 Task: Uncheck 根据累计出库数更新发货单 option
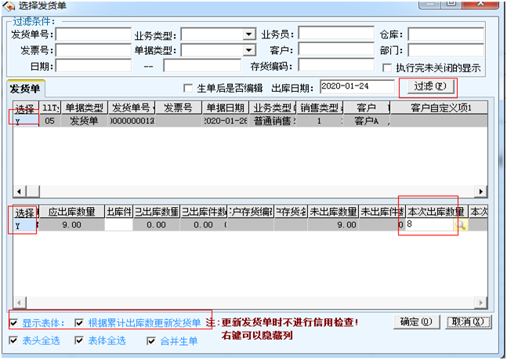(x=80, y=322)
